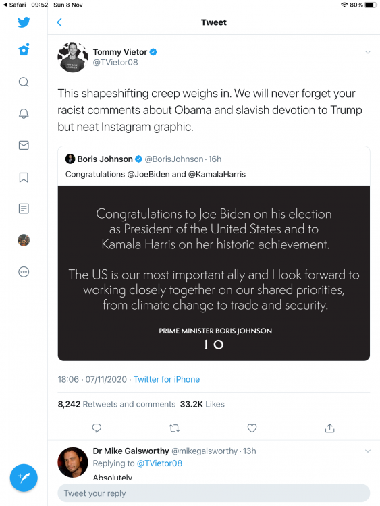The image size is (380, 506).
Task: Expand options chevron on Dr Mike Galsworthy's reply
Action: click(368, 451)
